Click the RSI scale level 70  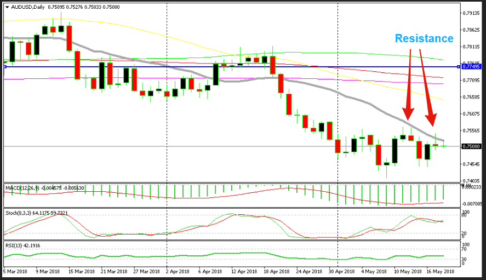[464, 249]
